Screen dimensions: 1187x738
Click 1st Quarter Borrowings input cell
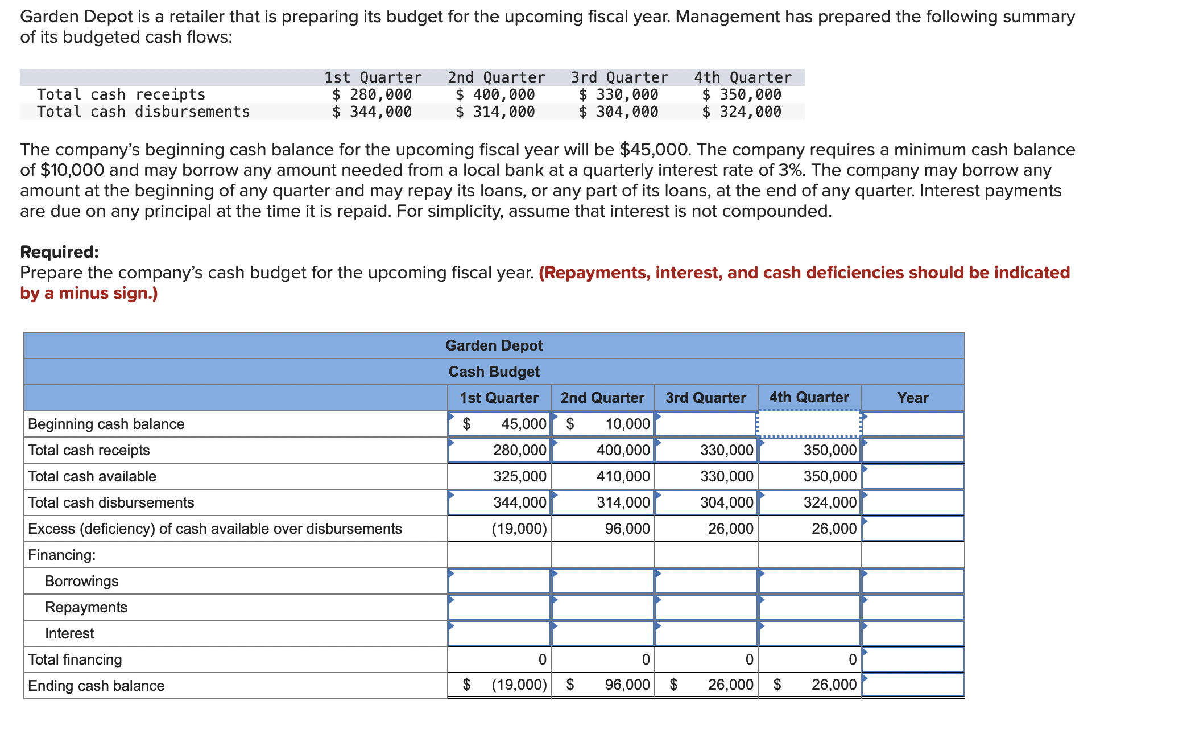pos(499,581)
